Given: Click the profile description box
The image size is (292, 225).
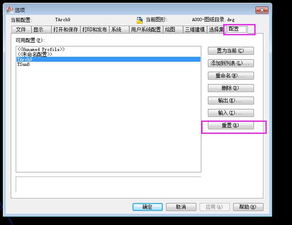Looking at the screenshot, I should (109, 184).
